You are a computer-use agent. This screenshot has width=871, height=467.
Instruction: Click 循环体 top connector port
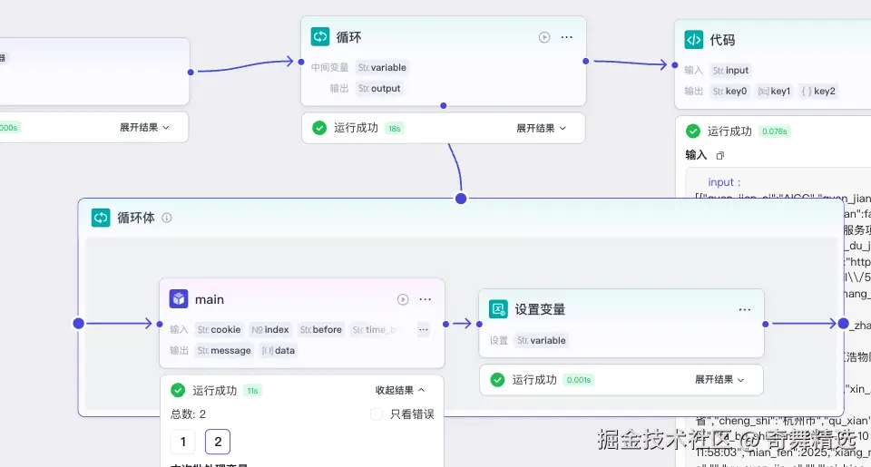point(461,199)
